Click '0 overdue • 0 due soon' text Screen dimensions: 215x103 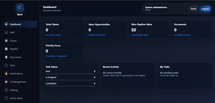point(56,56)
